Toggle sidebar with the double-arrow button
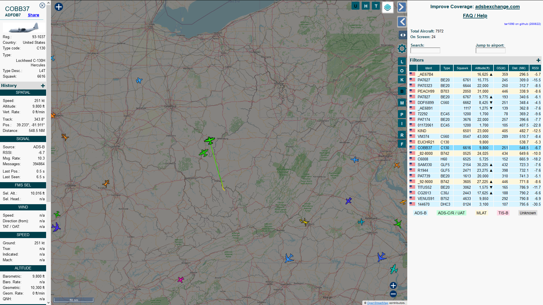 pyautogui.click(x=403, y=35)
